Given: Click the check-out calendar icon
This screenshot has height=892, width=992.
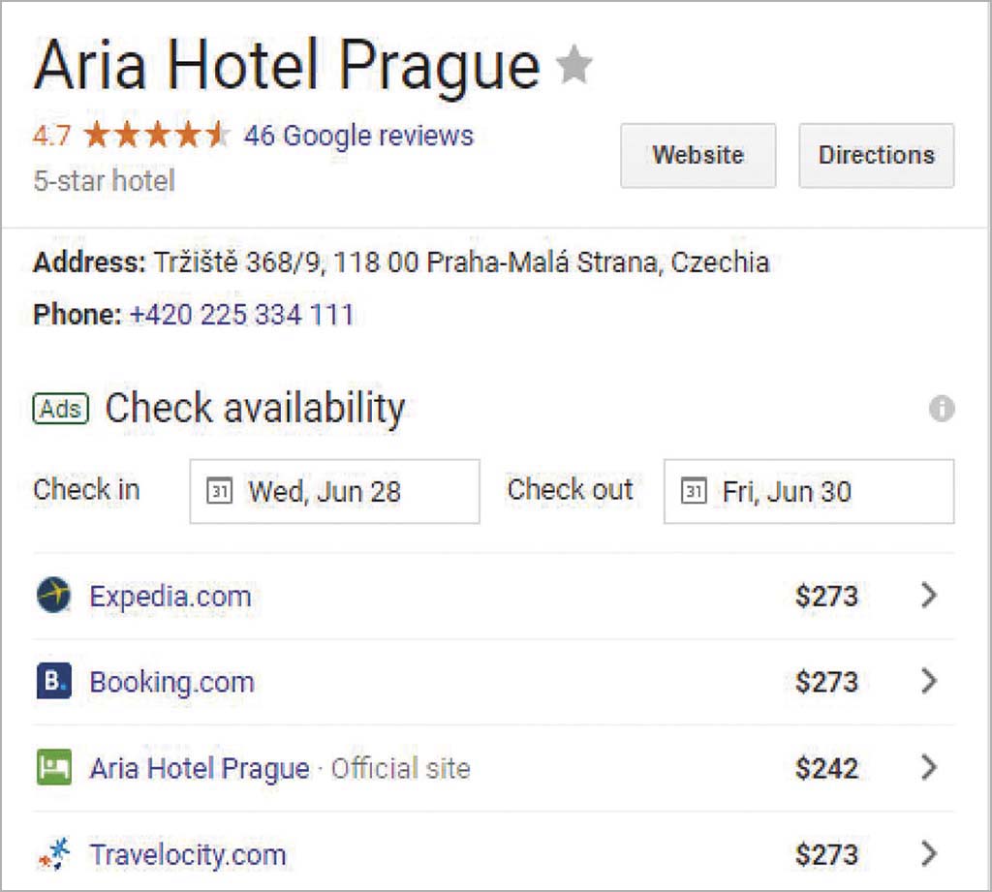Looking at the screenshot, I should (694, 491).
